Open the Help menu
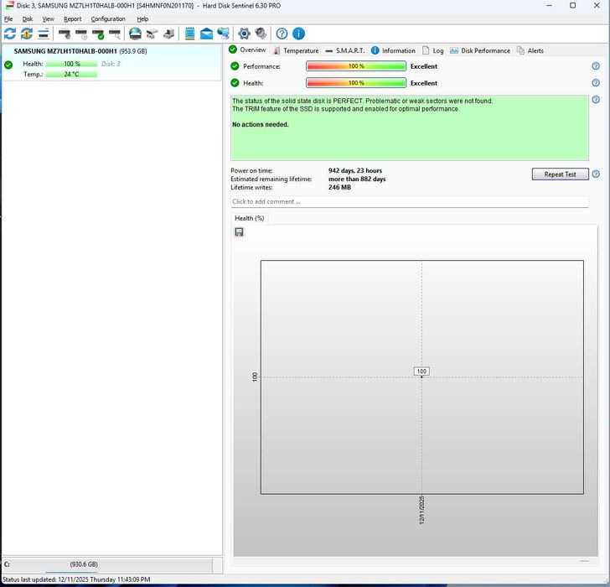 [142, 18]
